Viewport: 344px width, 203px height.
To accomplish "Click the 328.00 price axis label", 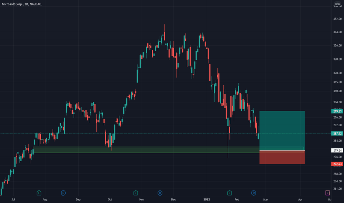I will [337, 59].
